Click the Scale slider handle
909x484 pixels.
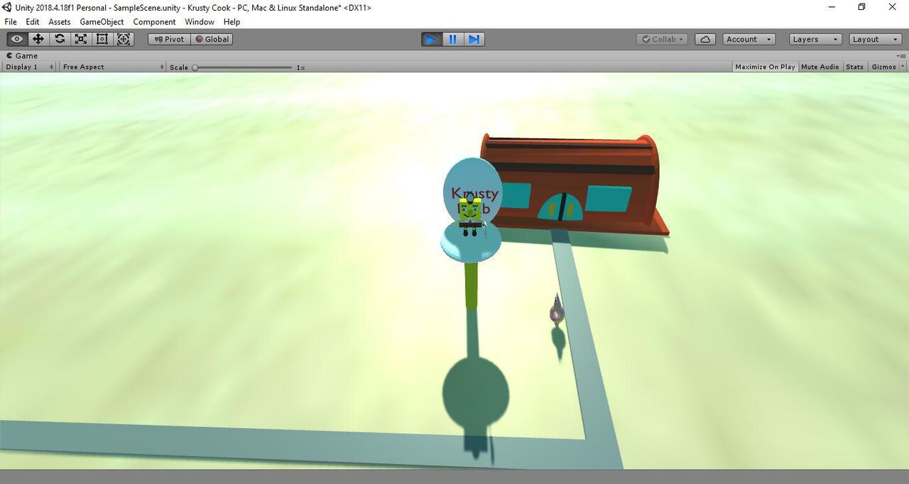click(195, 67)
